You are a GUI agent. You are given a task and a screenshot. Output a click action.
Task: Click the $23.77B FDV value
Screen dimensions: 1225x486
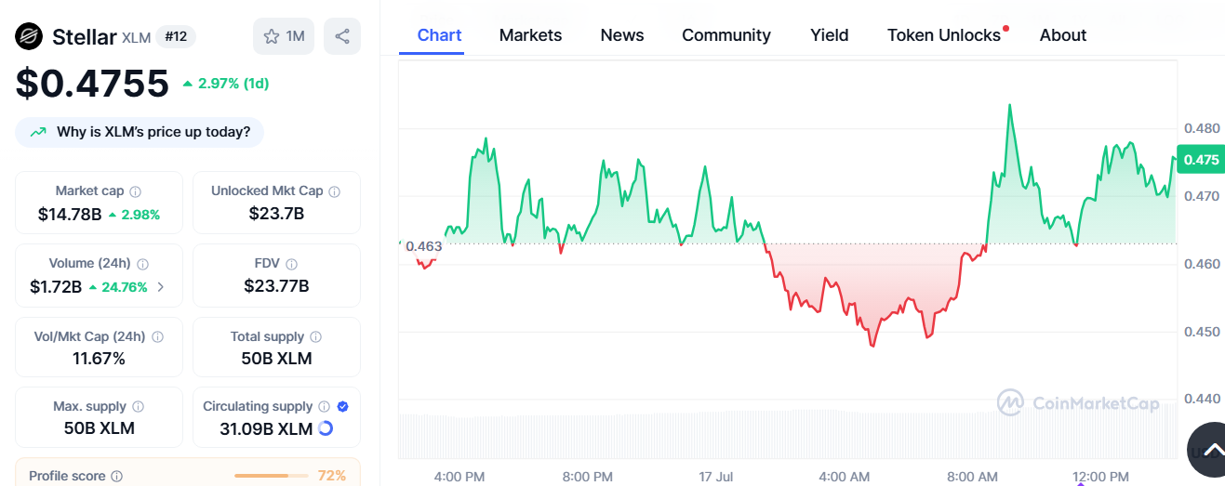[276, 287]
